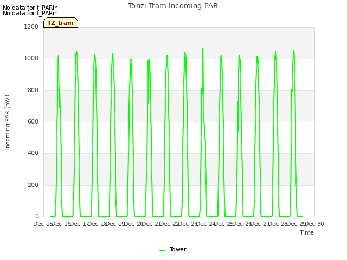Click the Dec 23 peak spike near 1070
The width and height of the screenshot is (347, 260).
[203, 48]
